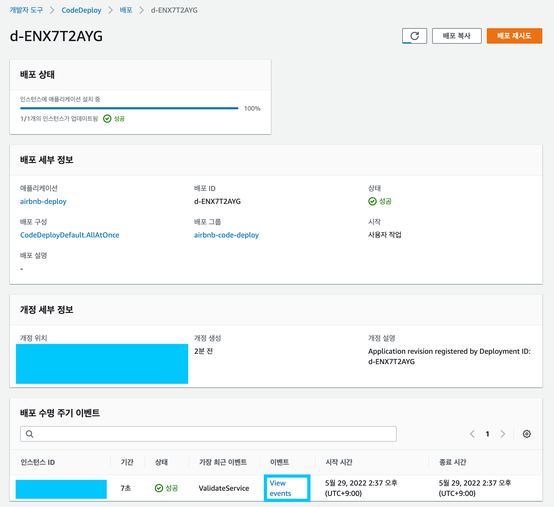Open the table settings gear icon
The image size is (554, 507).
526,434
